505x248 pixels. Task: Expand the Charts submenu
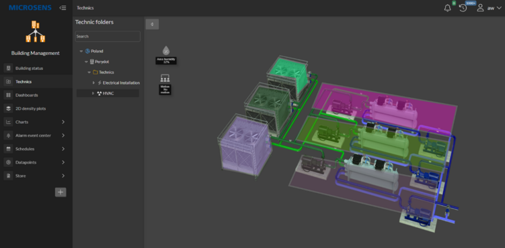pyautogui.click(x=63, y=122)
